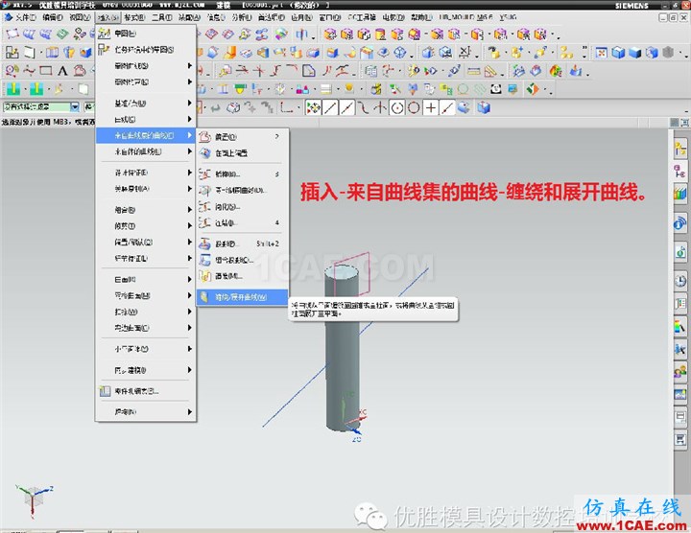Open the Part Navigator colored-bars sidebar icon
This screenshot has height=533, width=691.
(680, 193)
